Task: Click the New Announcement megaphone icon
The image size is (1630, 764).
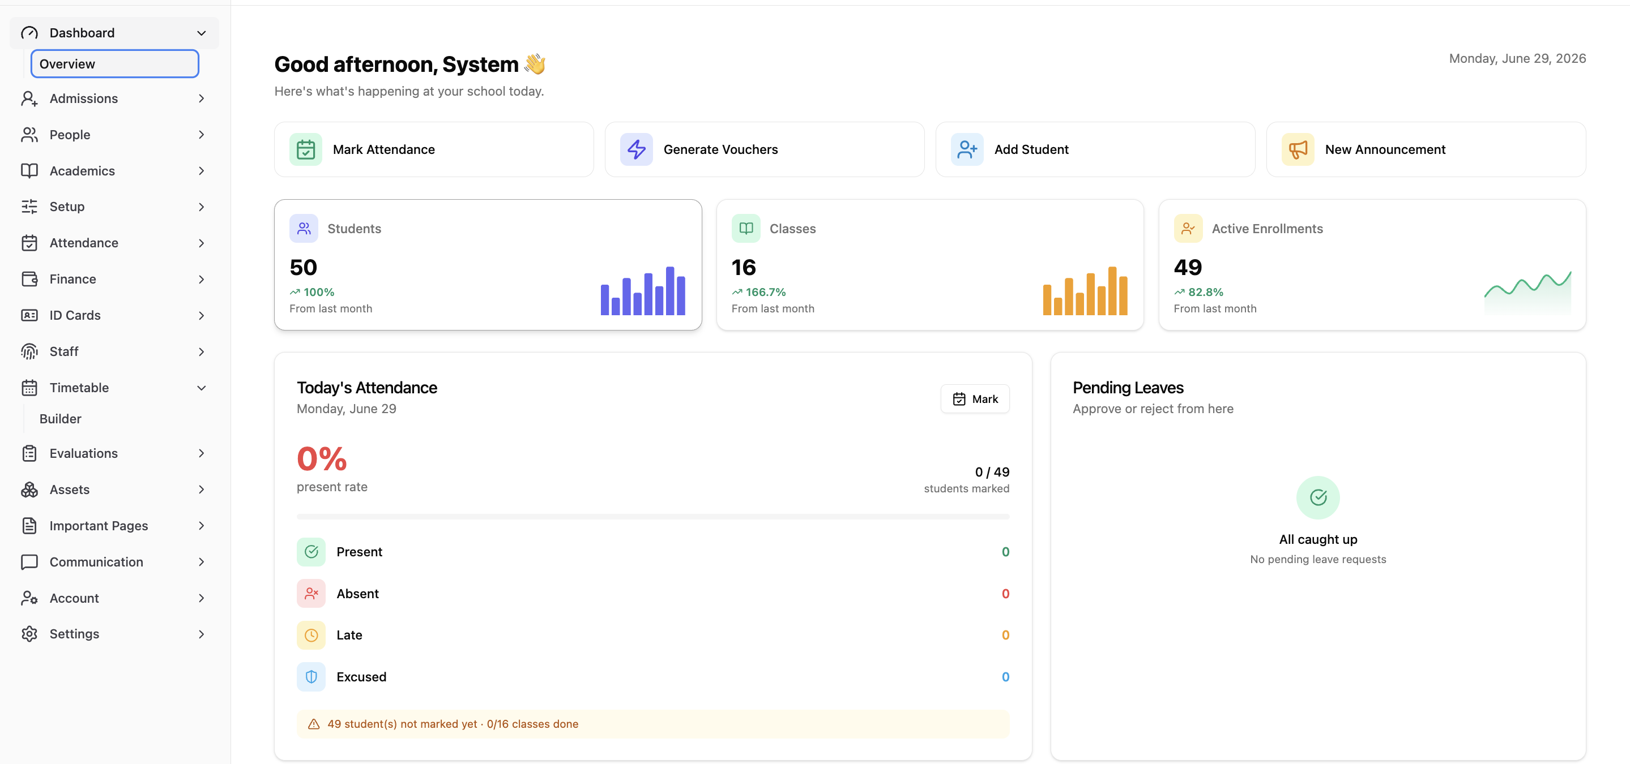Action: [1298, 149]
